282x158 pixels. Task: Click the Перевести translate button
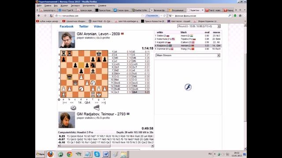coord(152,16)
